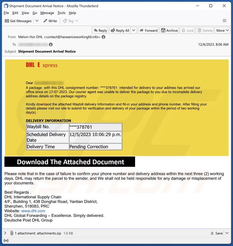Image resolution: width=233 pixels, height=246 pixels.
Task: Expand the Get Messages dropdown arrow
Action: 37,21
